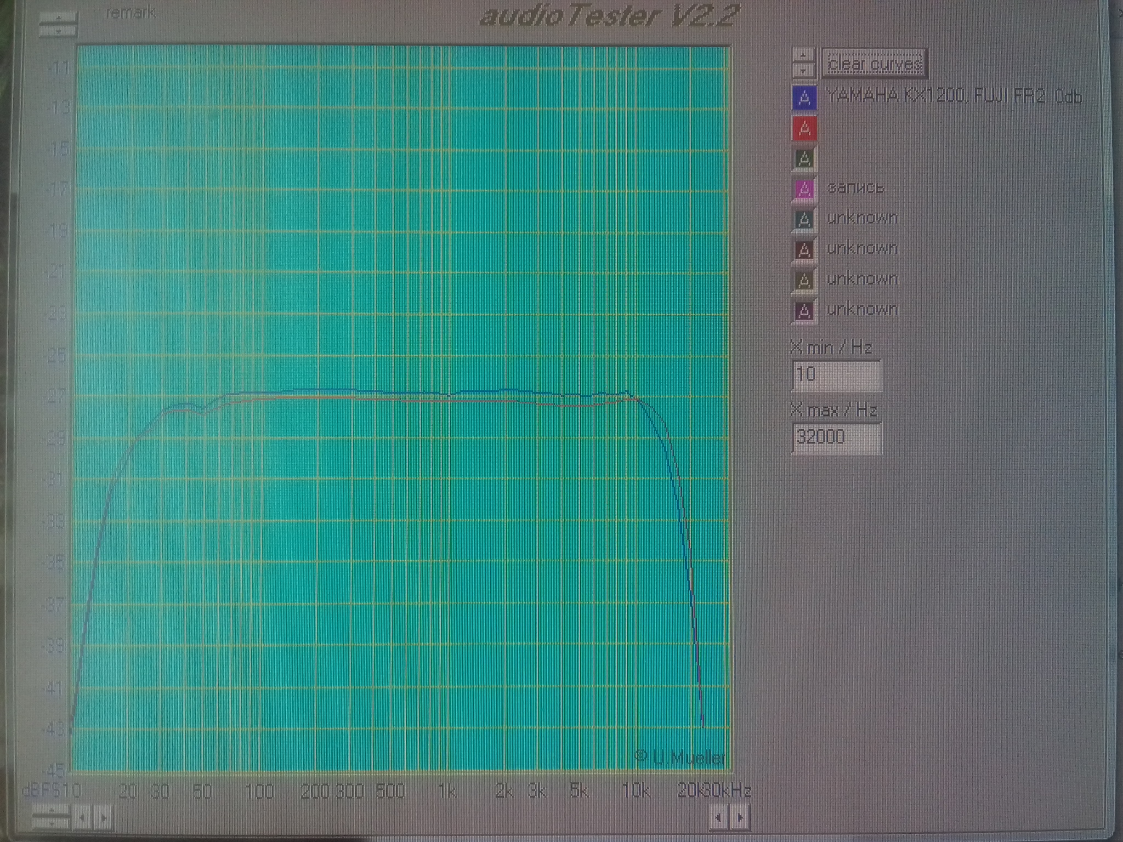Toggle the magenta запись curve button
Viewport: 1123px width, 842px height.
(804, 190)
